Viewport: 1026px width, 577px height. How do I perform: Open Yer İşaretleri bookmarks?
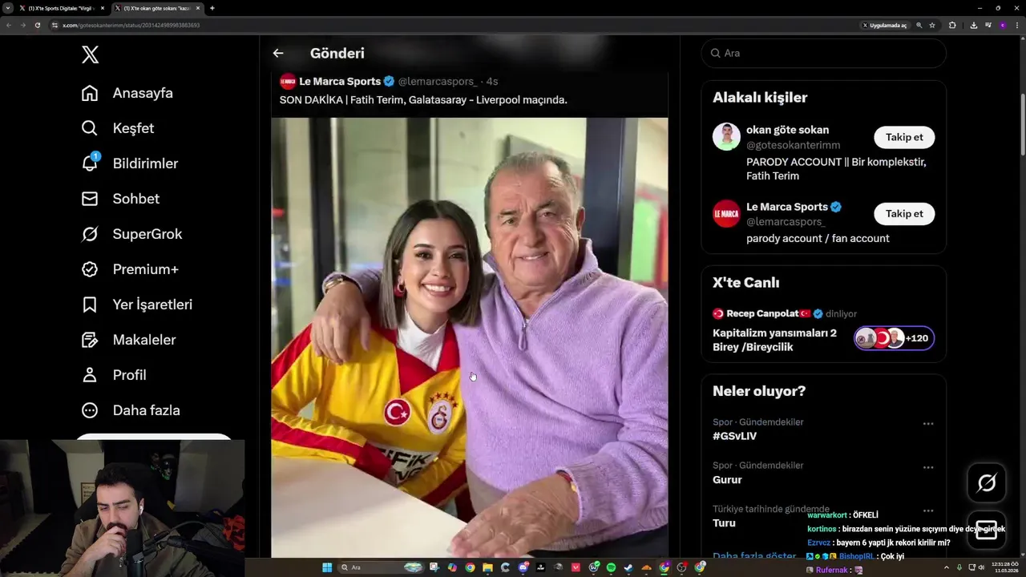[137, 305]
